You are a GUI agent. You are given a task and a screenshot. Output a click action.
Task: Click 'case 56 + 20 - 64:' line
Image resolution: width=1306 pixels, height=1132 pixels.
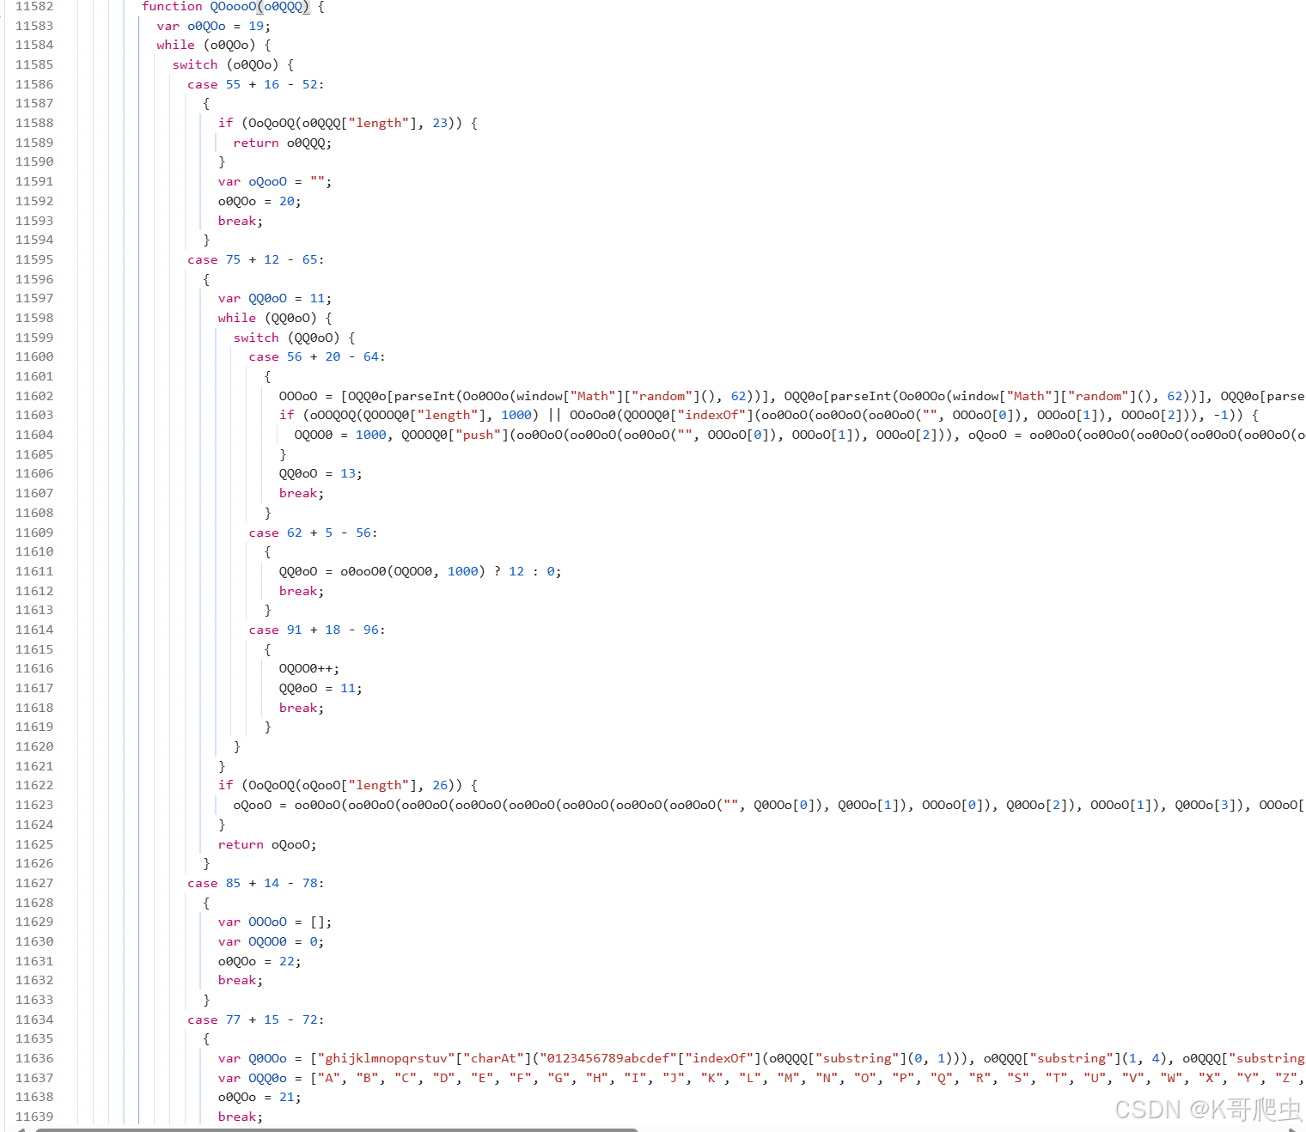tap(317, 356)
